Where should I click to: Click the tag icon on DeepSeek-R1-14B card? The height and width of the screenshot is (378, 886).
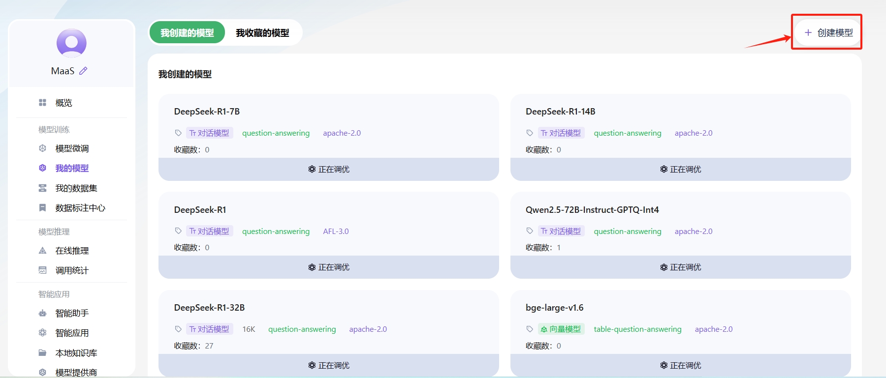pos(530,133)
